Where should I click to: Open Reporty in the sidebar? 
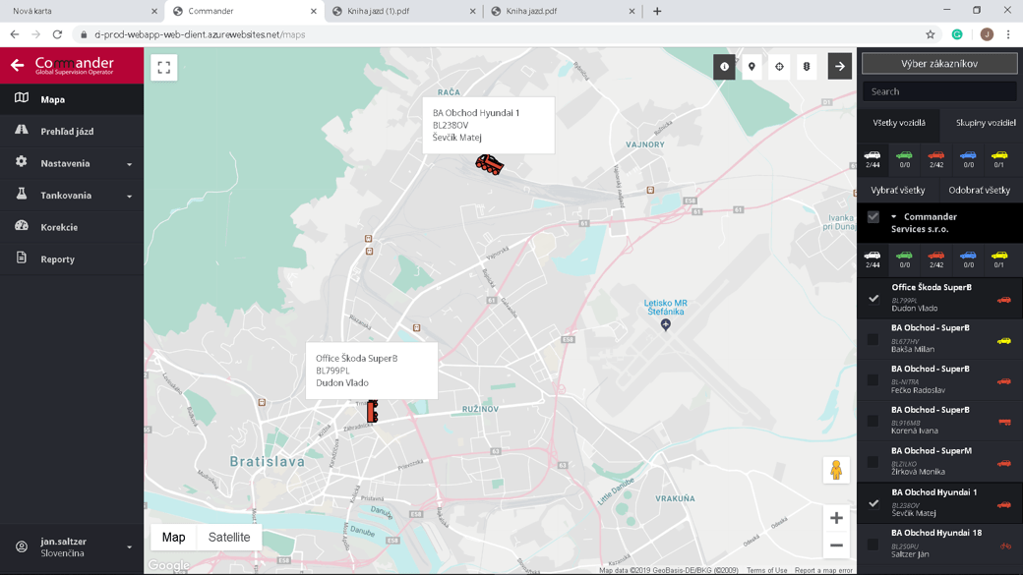(72, 259)
